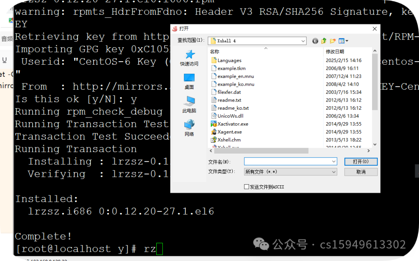Image resolution: width=419 pixels, height=261 pixels.
Task: Click the date 2003/7/16 15:34
Action: [344, 92]
